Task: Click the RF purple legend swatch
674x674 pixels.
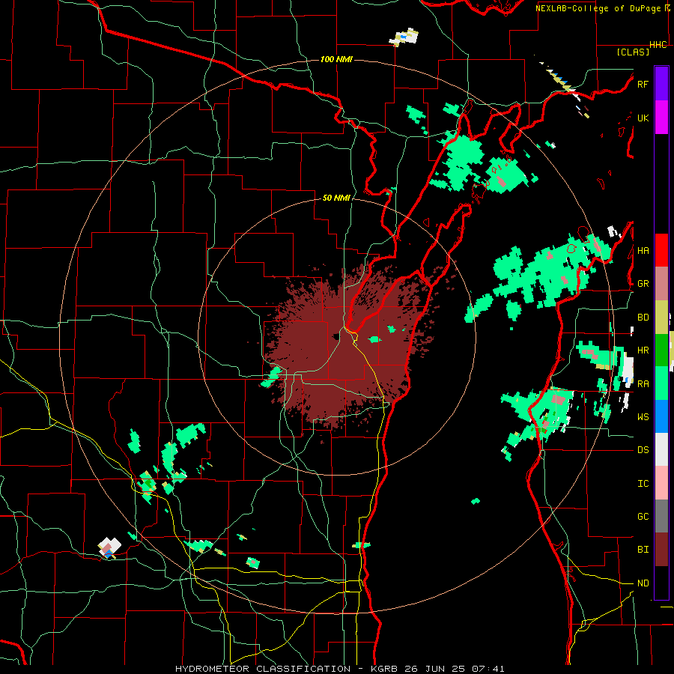Action: coord(661,84)
